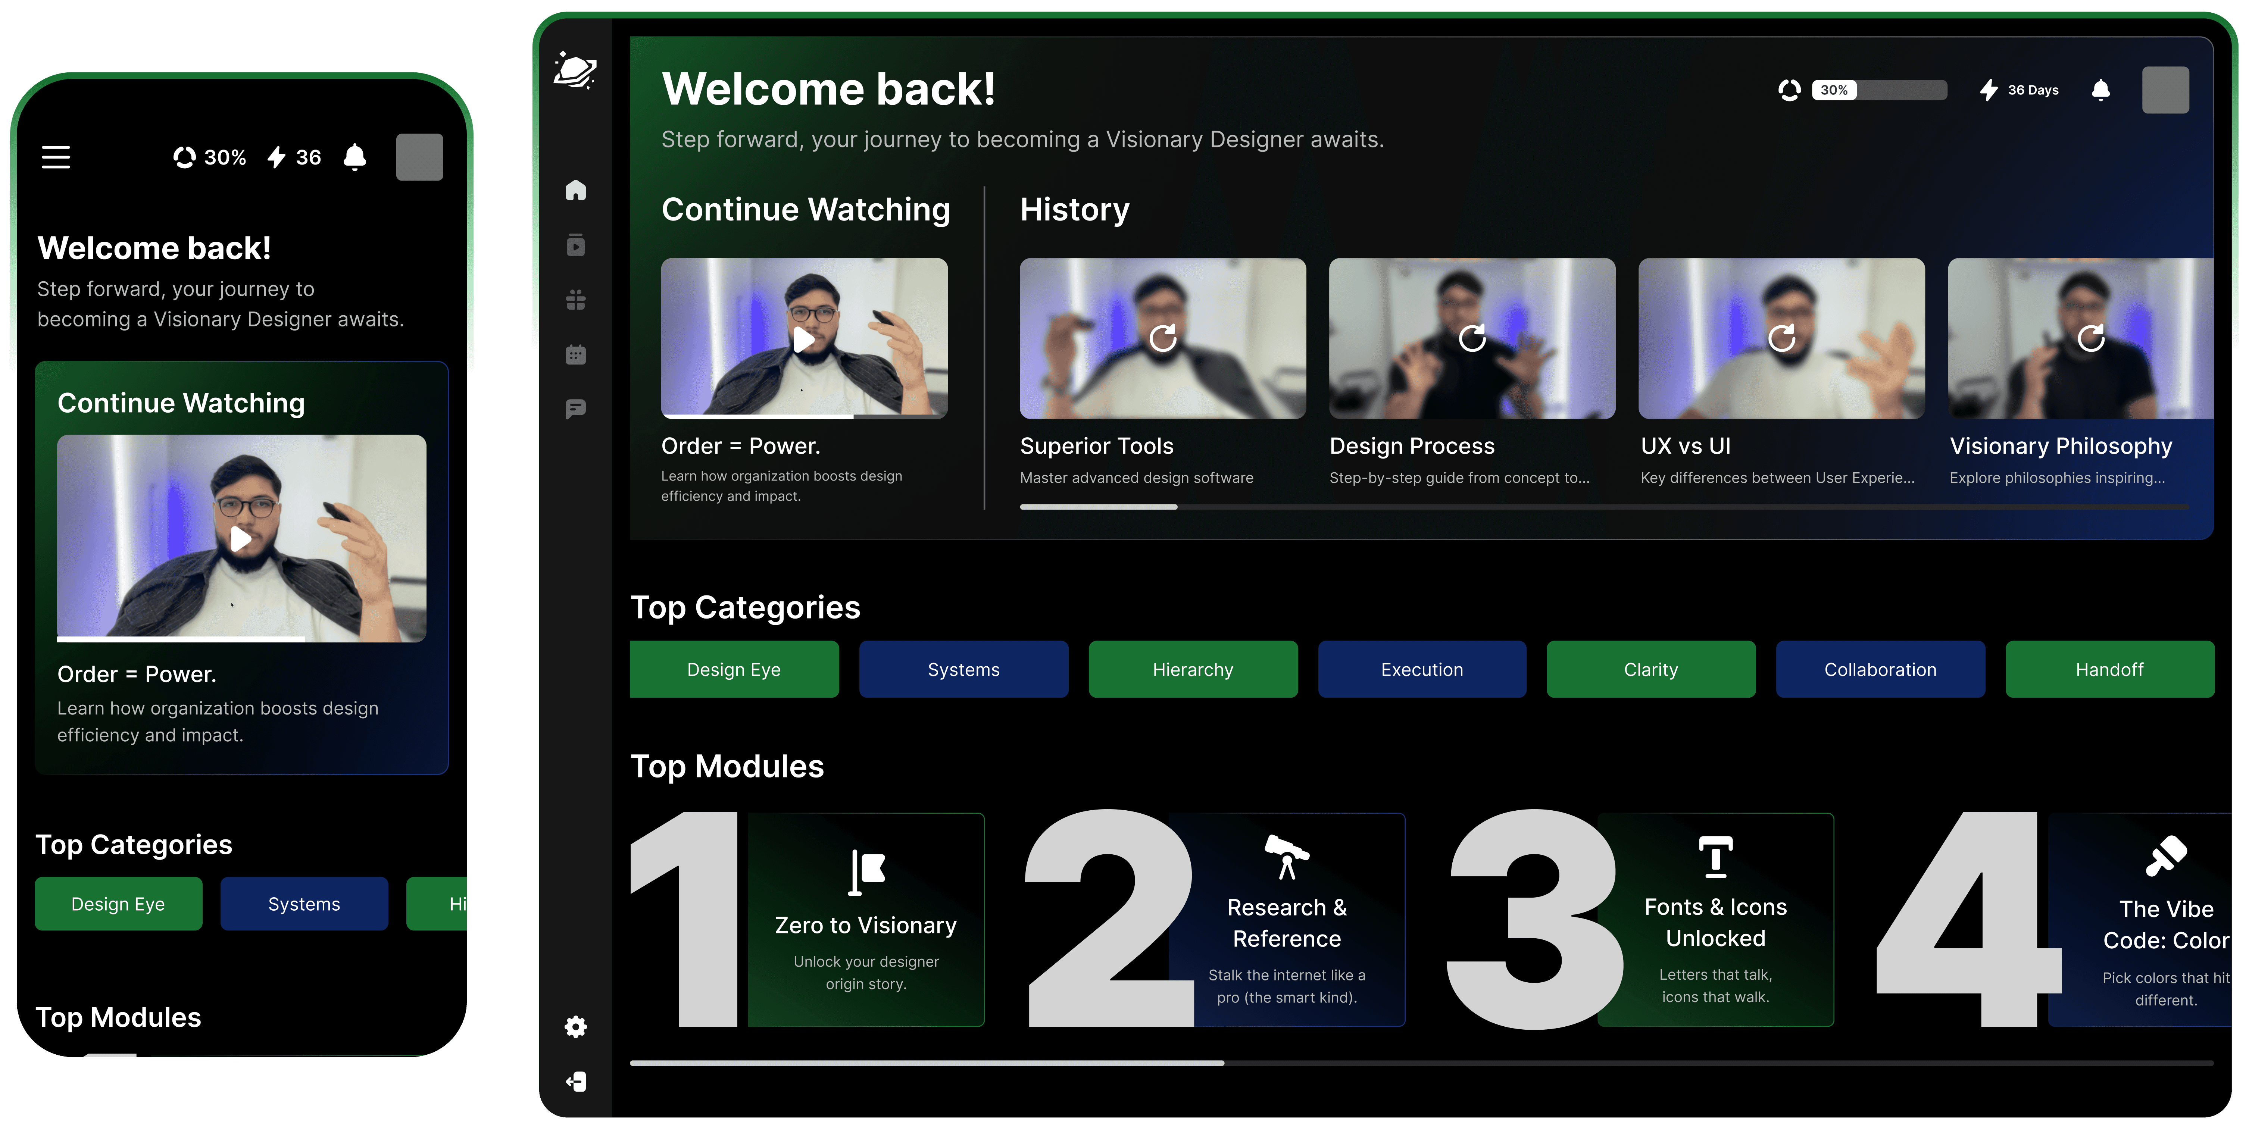Image resolution: width=2249 pixels, height=1136 pixels.
Task: Open settings gear in desktop sidebar
Action: coord(575,1027)
